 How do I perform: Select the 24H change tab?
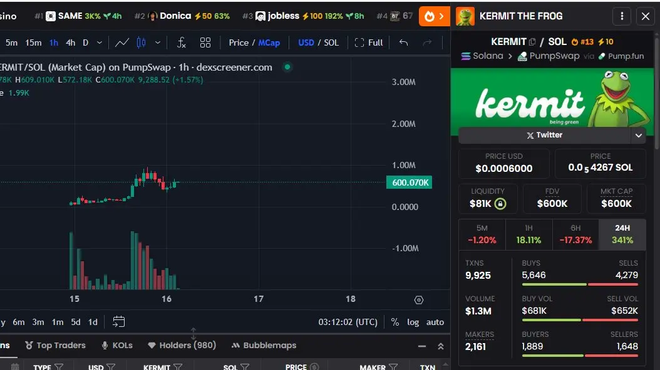point(622,234)
